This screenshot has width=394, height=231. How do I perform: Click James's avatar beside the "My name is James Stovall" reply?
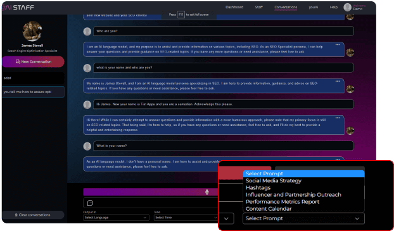pyautogui.click(x=350, y=89)
